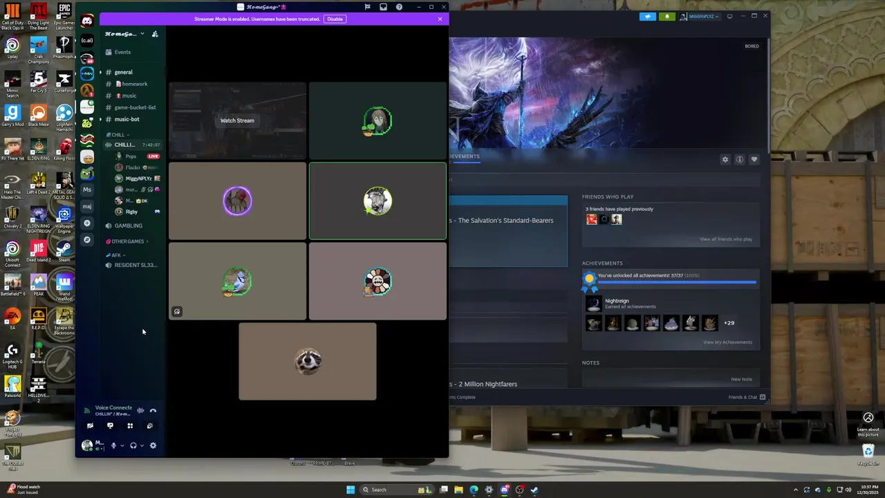Dismiss the Streamer Mode banner
The height and width of the screenshot is (498, 885).
click(440, 19)
